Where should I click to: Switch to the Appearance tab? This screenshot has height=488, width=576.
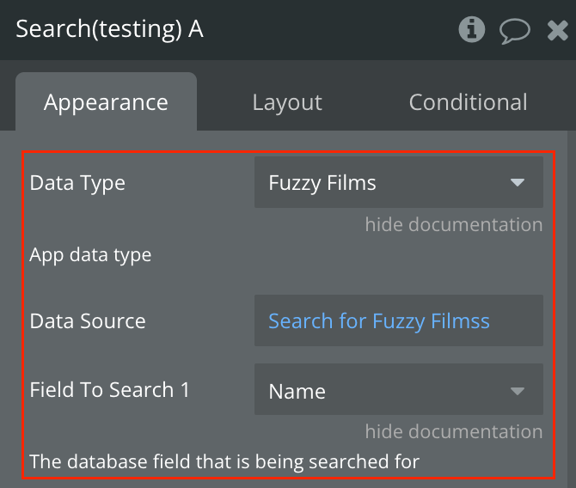[x=106, y=103]
